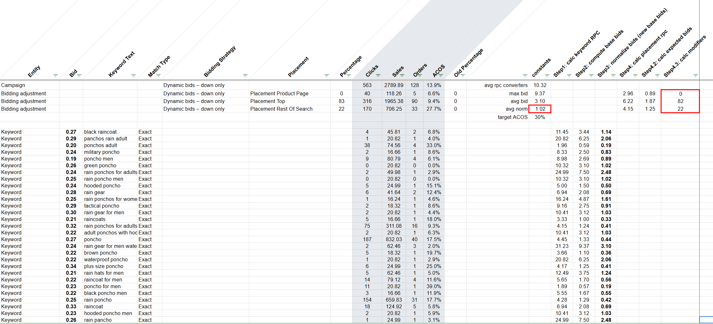Open the Match Type column filter
Image resolution: width=713 pixels, height=324 pixels.
tap(158, 75)
